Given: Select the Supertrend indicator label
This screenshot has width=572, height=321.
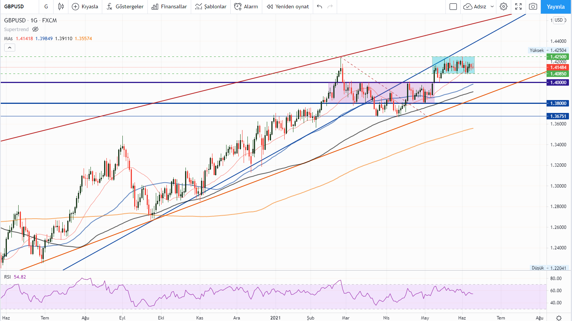Looking at the screenshot, I should (16, 29).
